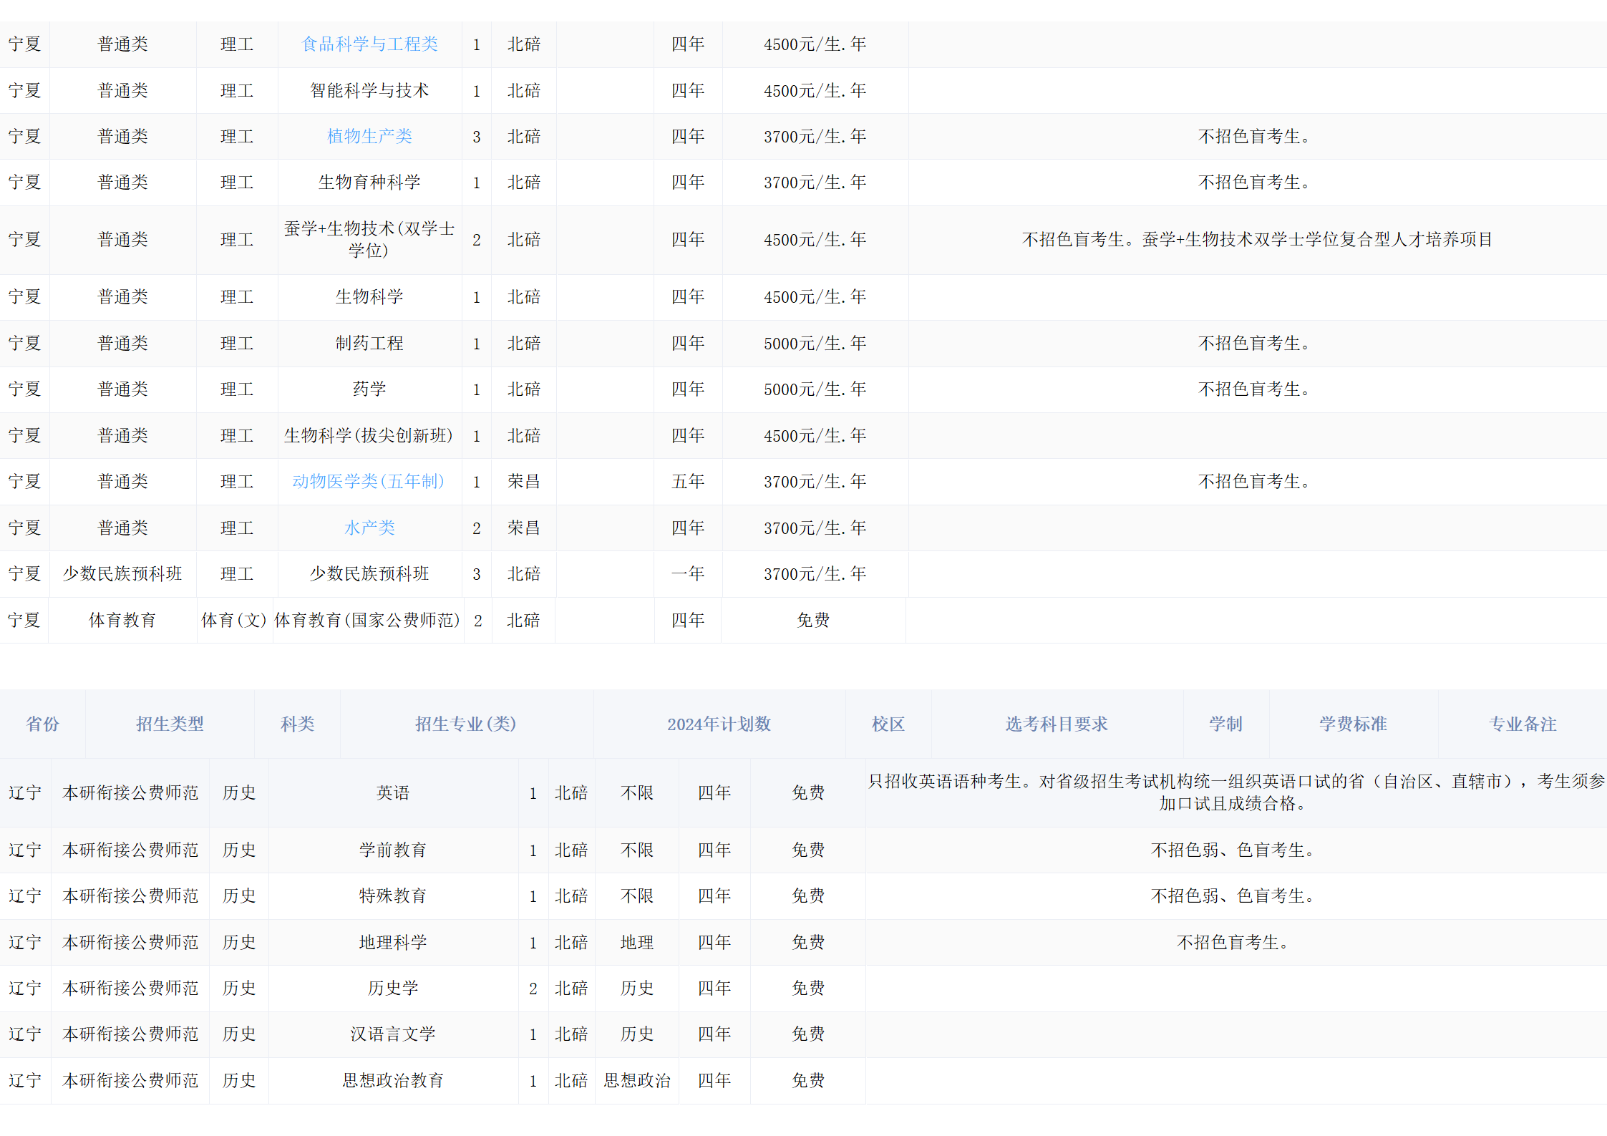The image size is (1607, 1136).
Task: Click the 省份 column header
Action: (x=43, y=724)
